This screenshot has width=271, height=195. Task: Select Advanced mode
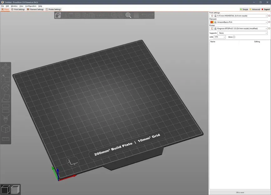pyautogui.click(x=255, y=9)
